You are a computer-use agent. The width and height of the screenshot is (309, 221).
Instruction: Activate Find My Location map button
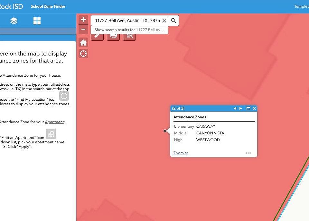(83, 54)
